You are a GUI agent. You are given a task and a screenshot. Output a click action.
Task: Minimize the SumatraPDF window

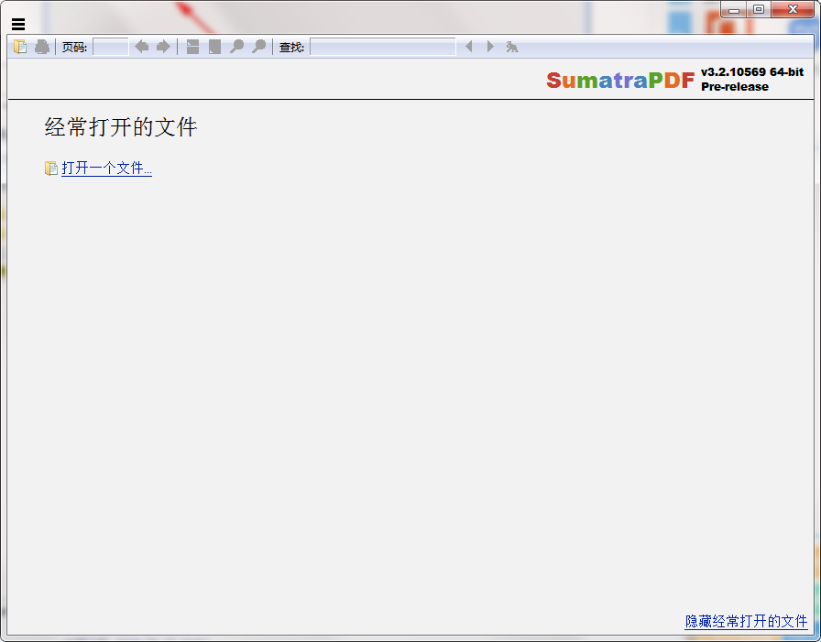point(734,9)
